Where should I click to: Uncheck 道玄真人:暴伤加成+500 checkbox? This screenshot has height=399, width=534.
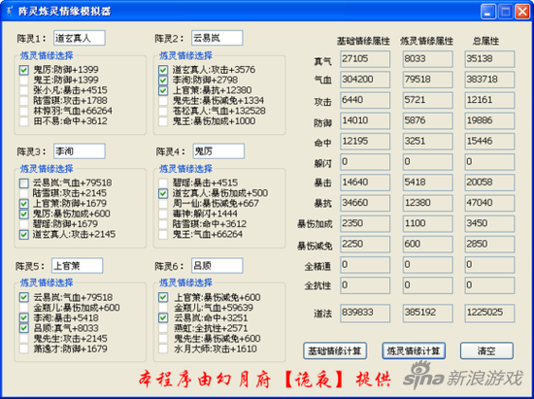(163, 193)
